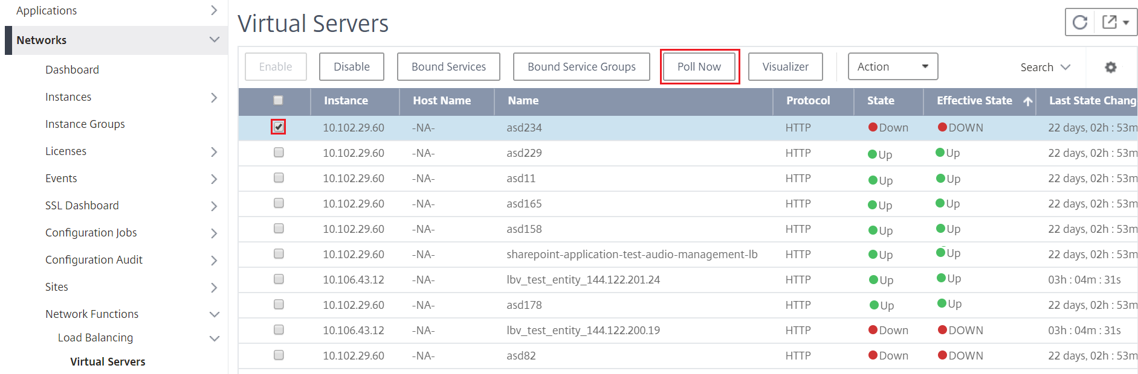The width and height of the screenshot is (1138, 374).
Task: Select the asd158 row checkbox
Action: (279, 228)
